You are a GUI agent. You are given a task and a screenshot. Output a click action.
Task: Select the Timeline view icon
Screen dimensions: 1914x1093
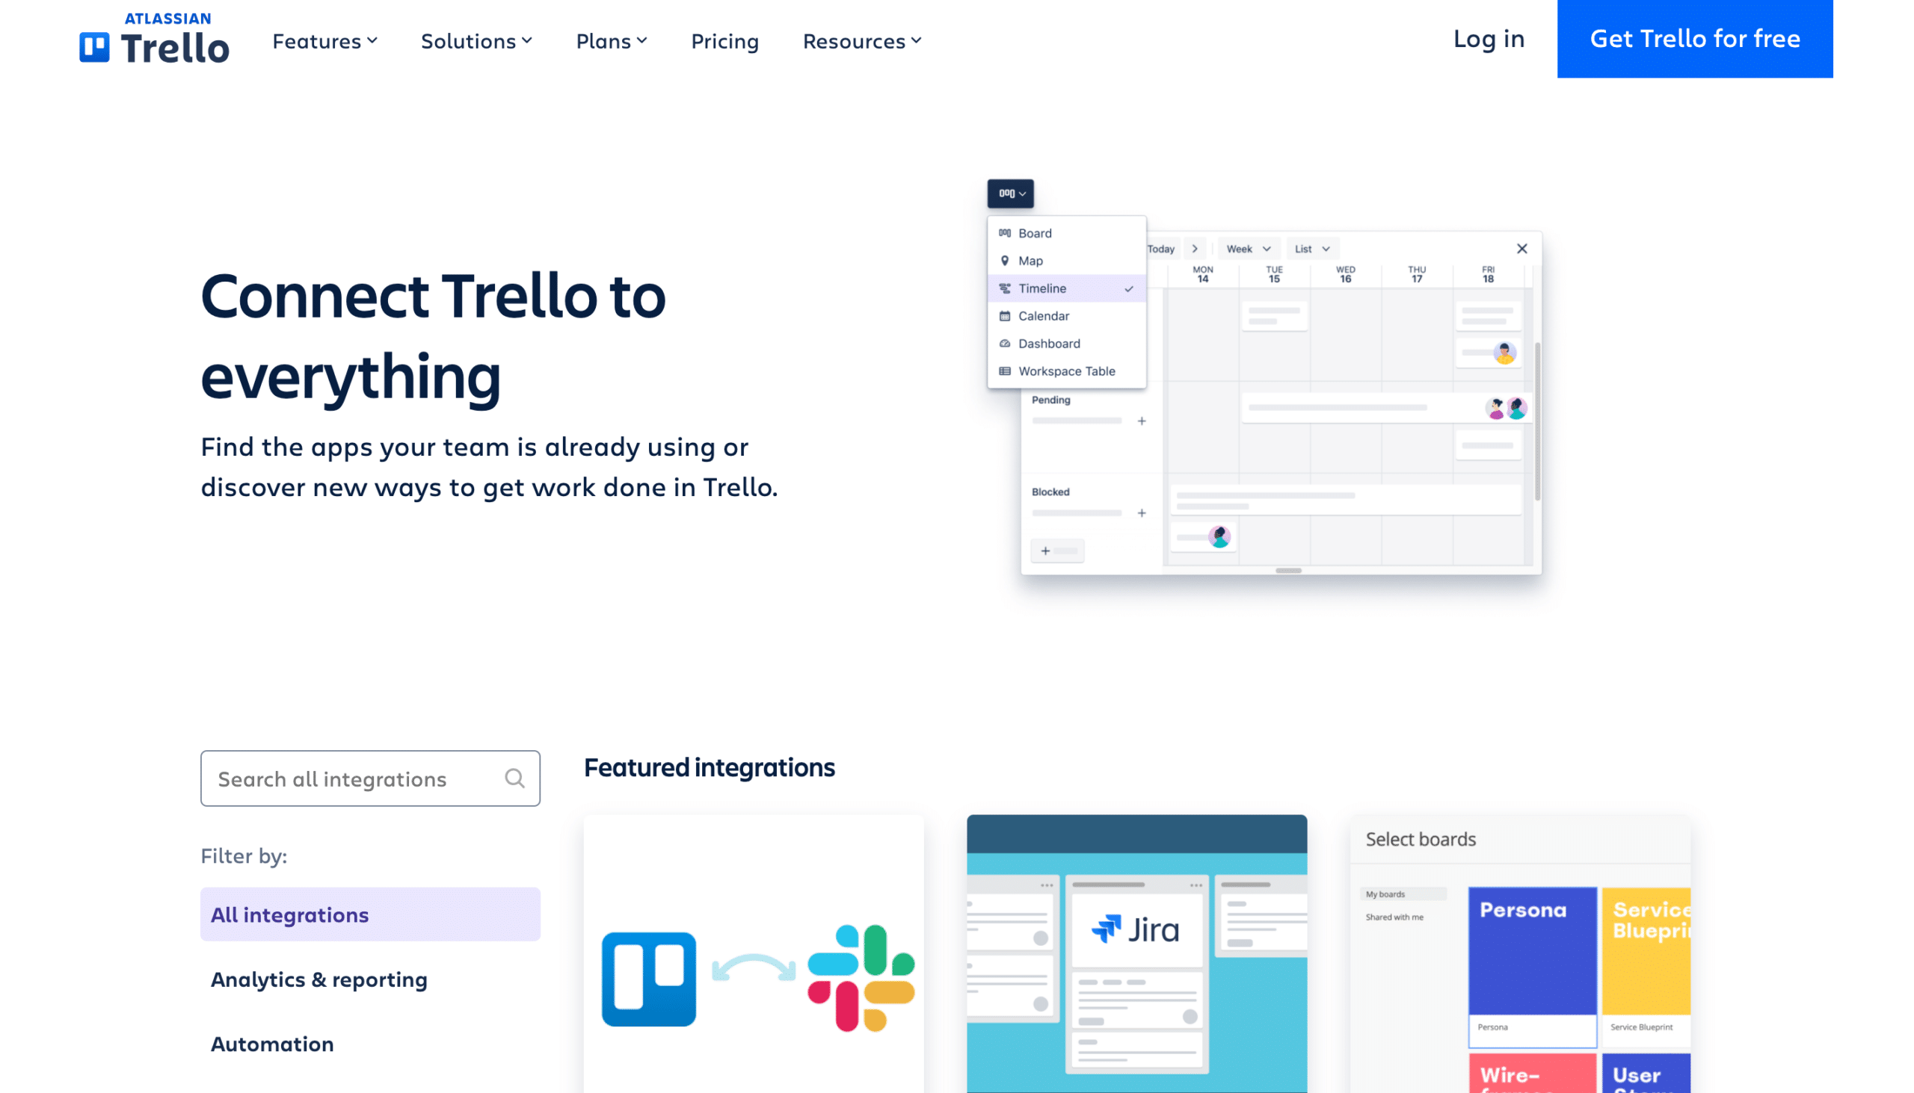click(x=1004, y=288)
